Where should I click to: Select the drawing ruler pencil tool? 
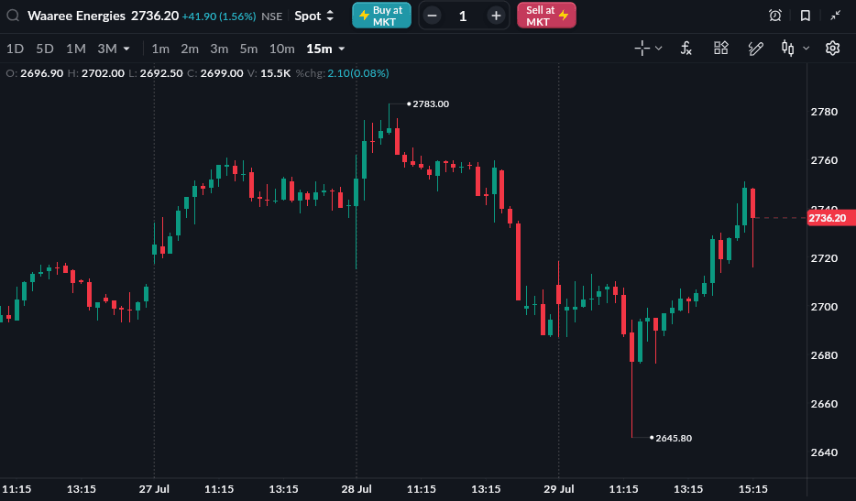(x=755, y=49)
